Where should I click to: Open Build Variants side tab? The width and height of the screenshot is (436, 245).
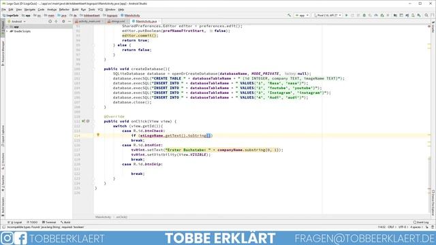[x=3, y=207]
